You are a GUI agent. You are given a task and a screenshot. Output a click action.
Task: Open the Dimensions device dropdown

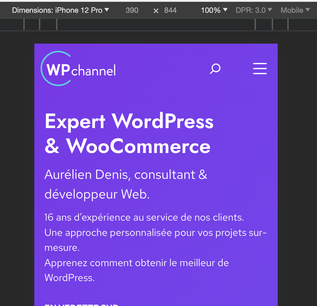coord(61,10)
